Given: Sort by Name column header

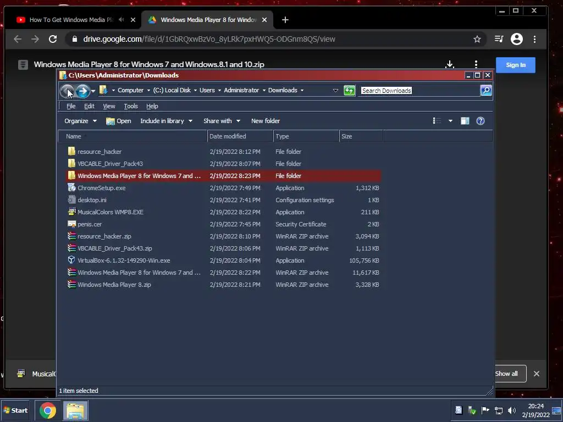Looking at the screenshot, I should point(133,136).
